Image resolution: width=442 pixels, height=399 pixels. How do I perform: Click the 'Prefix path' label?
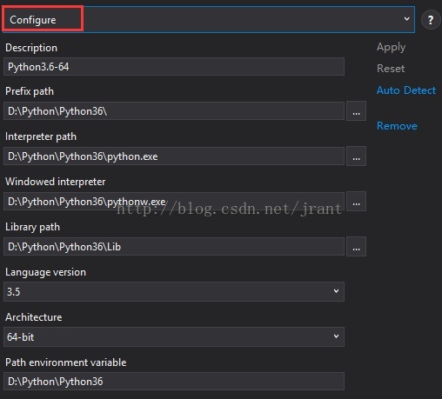point(30,91)
